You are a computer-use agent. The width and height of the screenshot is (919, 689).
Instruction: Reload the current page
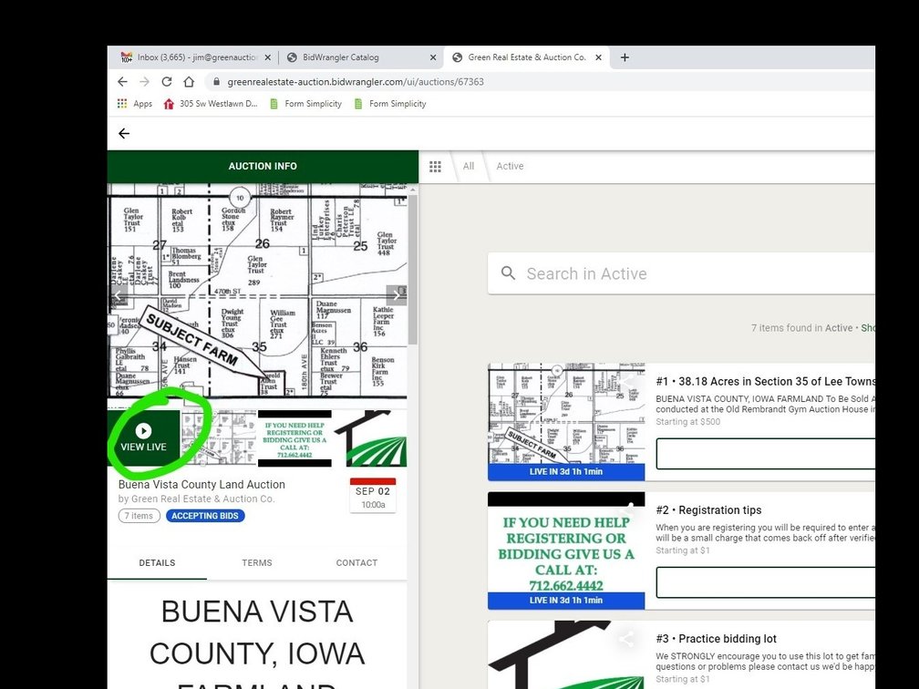(167, 81)
